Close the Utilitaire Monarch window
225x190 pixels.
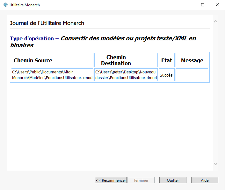click(217, 5)
